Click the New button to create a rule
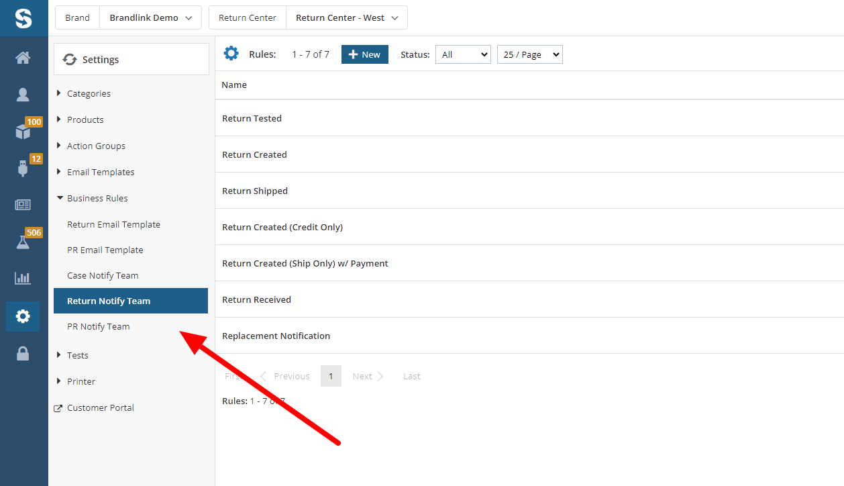 tap(364, 54)
